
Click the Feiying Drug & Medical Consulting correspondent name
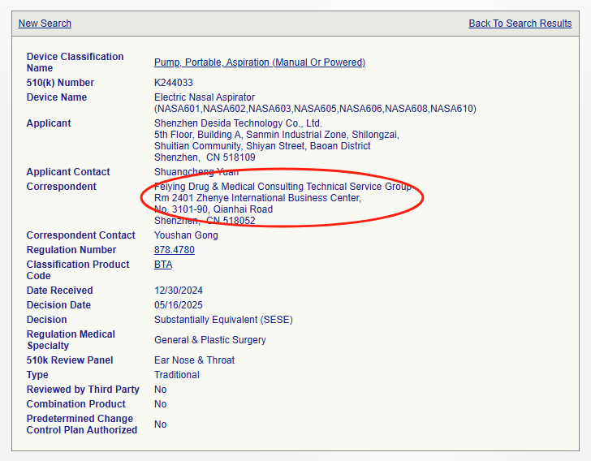(283, 187)
